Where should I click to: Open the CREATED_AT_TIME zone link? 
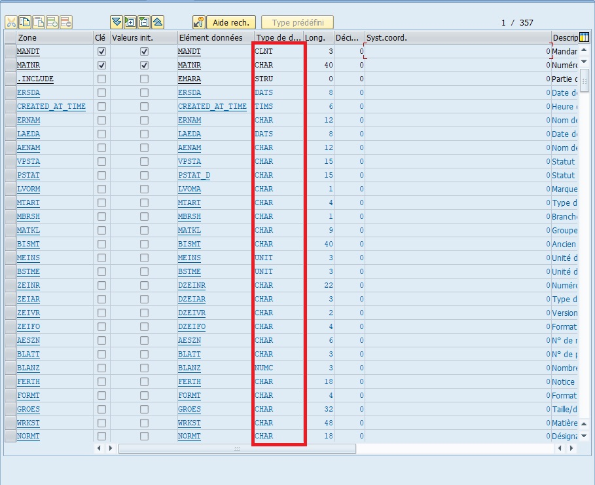(51, 106)
